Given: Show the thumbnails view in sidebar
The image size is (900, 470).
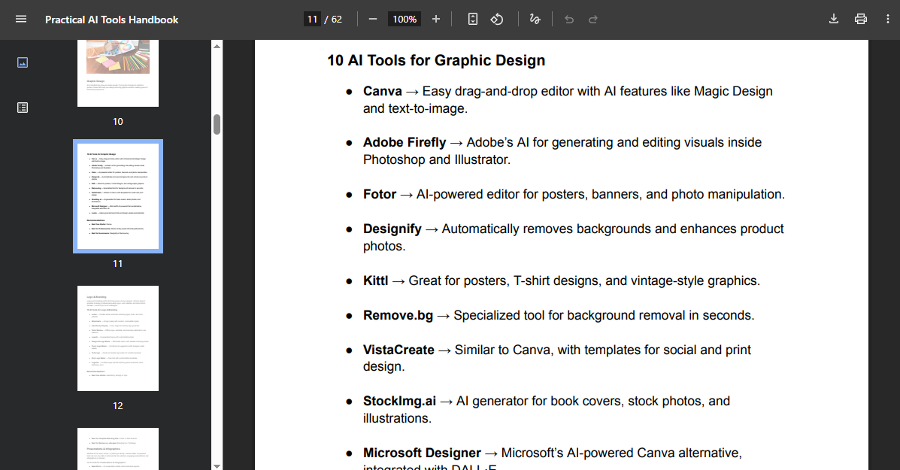Looking at the screenshot, I should tap(23, 62).
